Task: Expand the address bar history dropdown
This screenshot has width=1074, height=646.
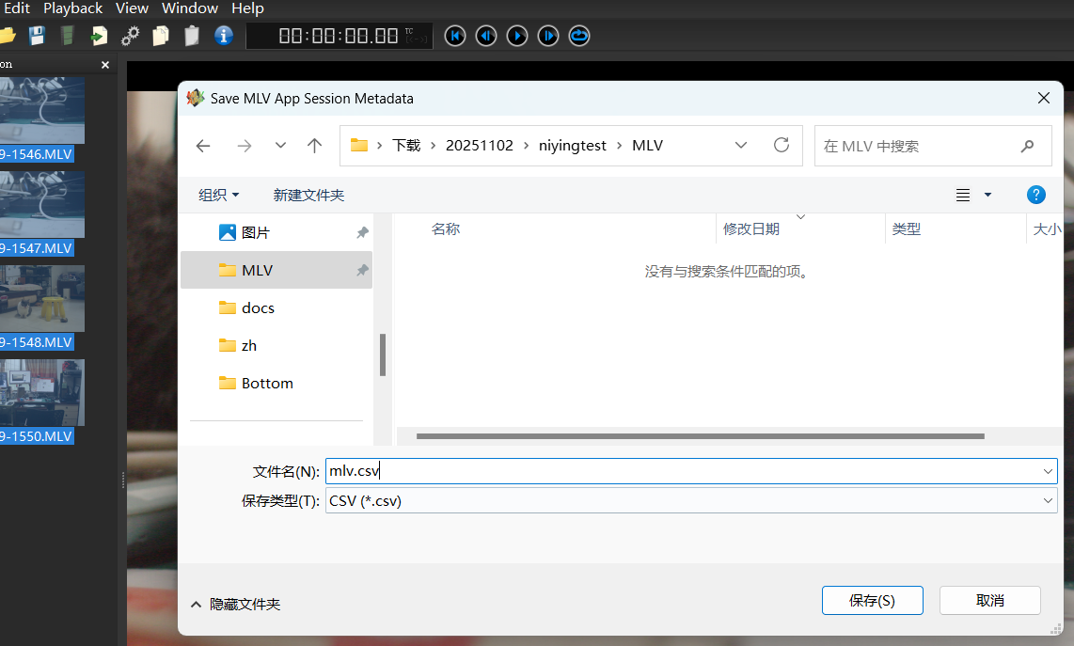Action: pos(740,145)
